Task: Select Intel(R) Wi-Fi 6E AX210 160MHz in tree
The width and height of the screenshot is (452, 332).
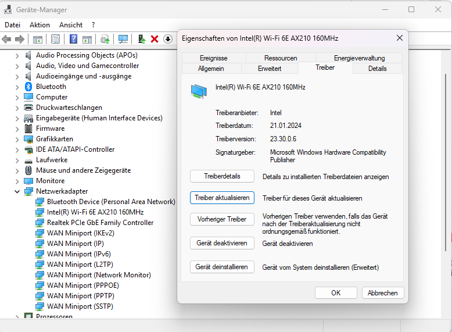Action: click(x=95, y=212)
